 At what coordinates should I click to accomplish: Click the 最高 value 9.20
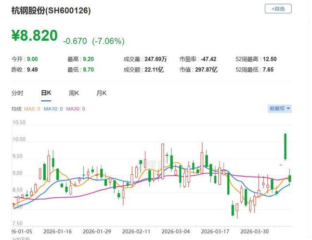[88, 59]
